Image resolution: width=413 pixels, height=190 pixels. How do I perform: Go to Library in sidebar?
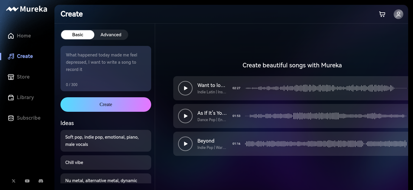click(25, 97)
